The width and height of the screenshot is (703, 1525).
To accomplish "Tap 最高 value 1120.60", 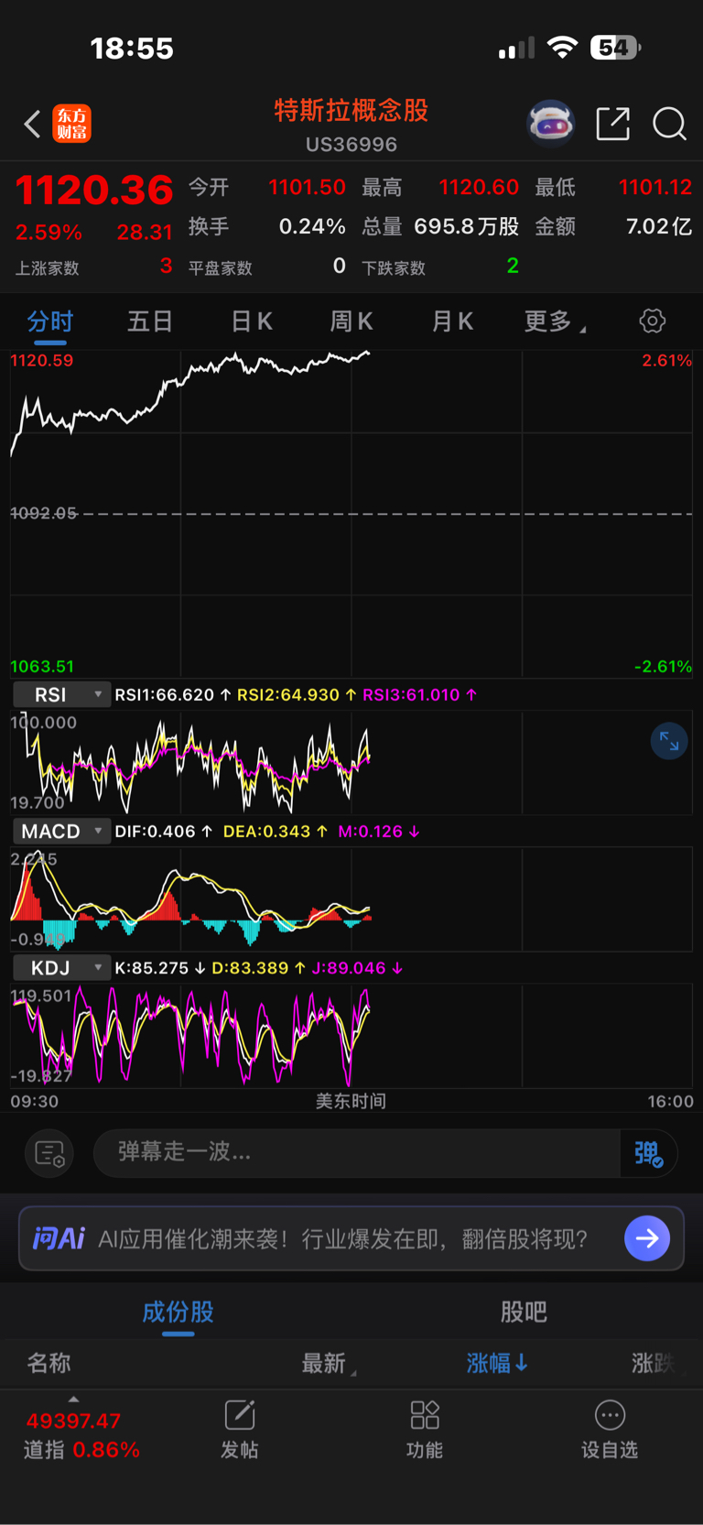I will [x=479, y=188].
